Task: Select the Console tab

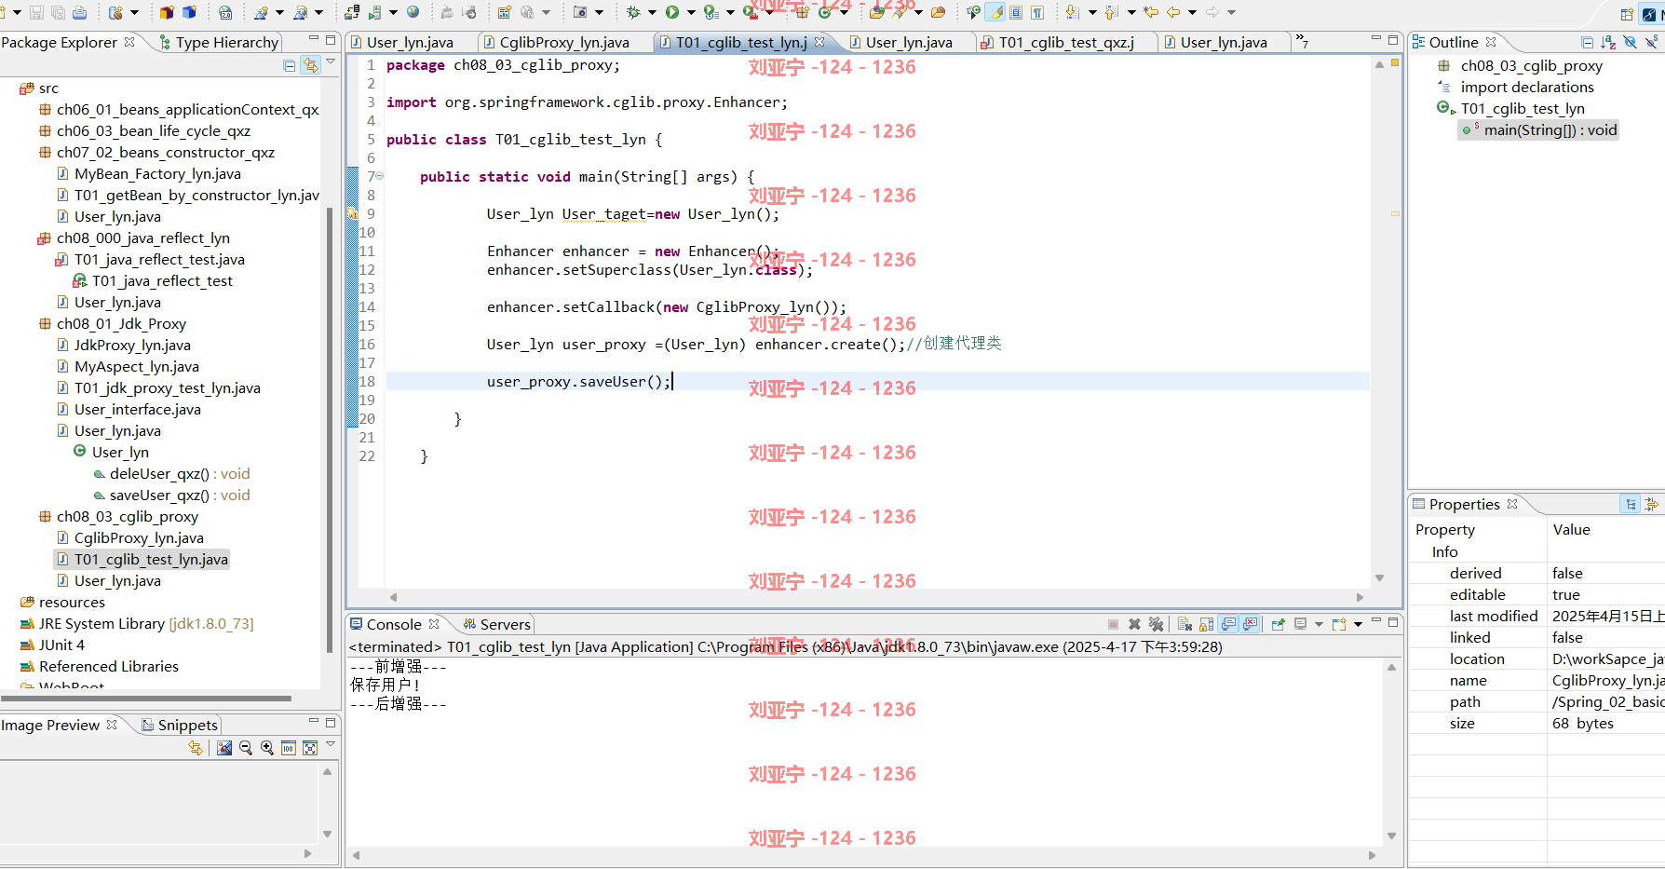Action: 394,624
